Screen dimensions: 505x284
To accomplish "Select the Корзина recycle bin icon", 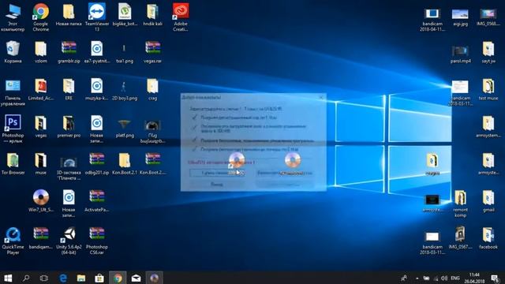I will click(13, 52).
